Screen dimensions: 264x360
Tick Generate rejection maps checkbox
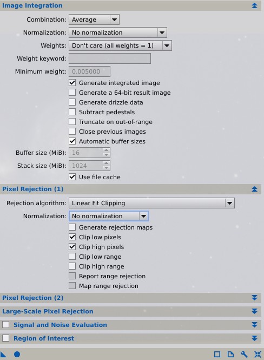pyautogui.click(x=72, y=227)
